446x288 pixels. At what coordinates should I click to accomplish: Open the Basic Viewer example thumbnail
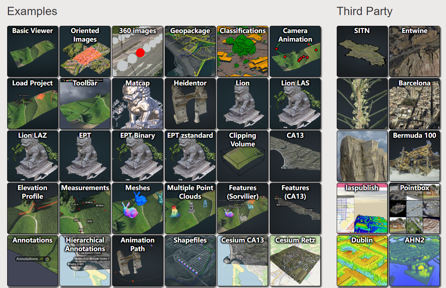(33, 51)
